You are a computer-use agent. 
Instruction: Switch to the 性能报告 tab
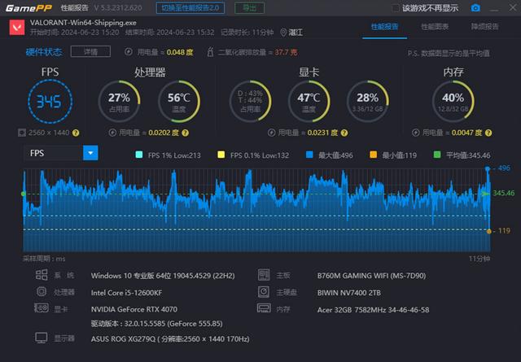pos(384,27)
